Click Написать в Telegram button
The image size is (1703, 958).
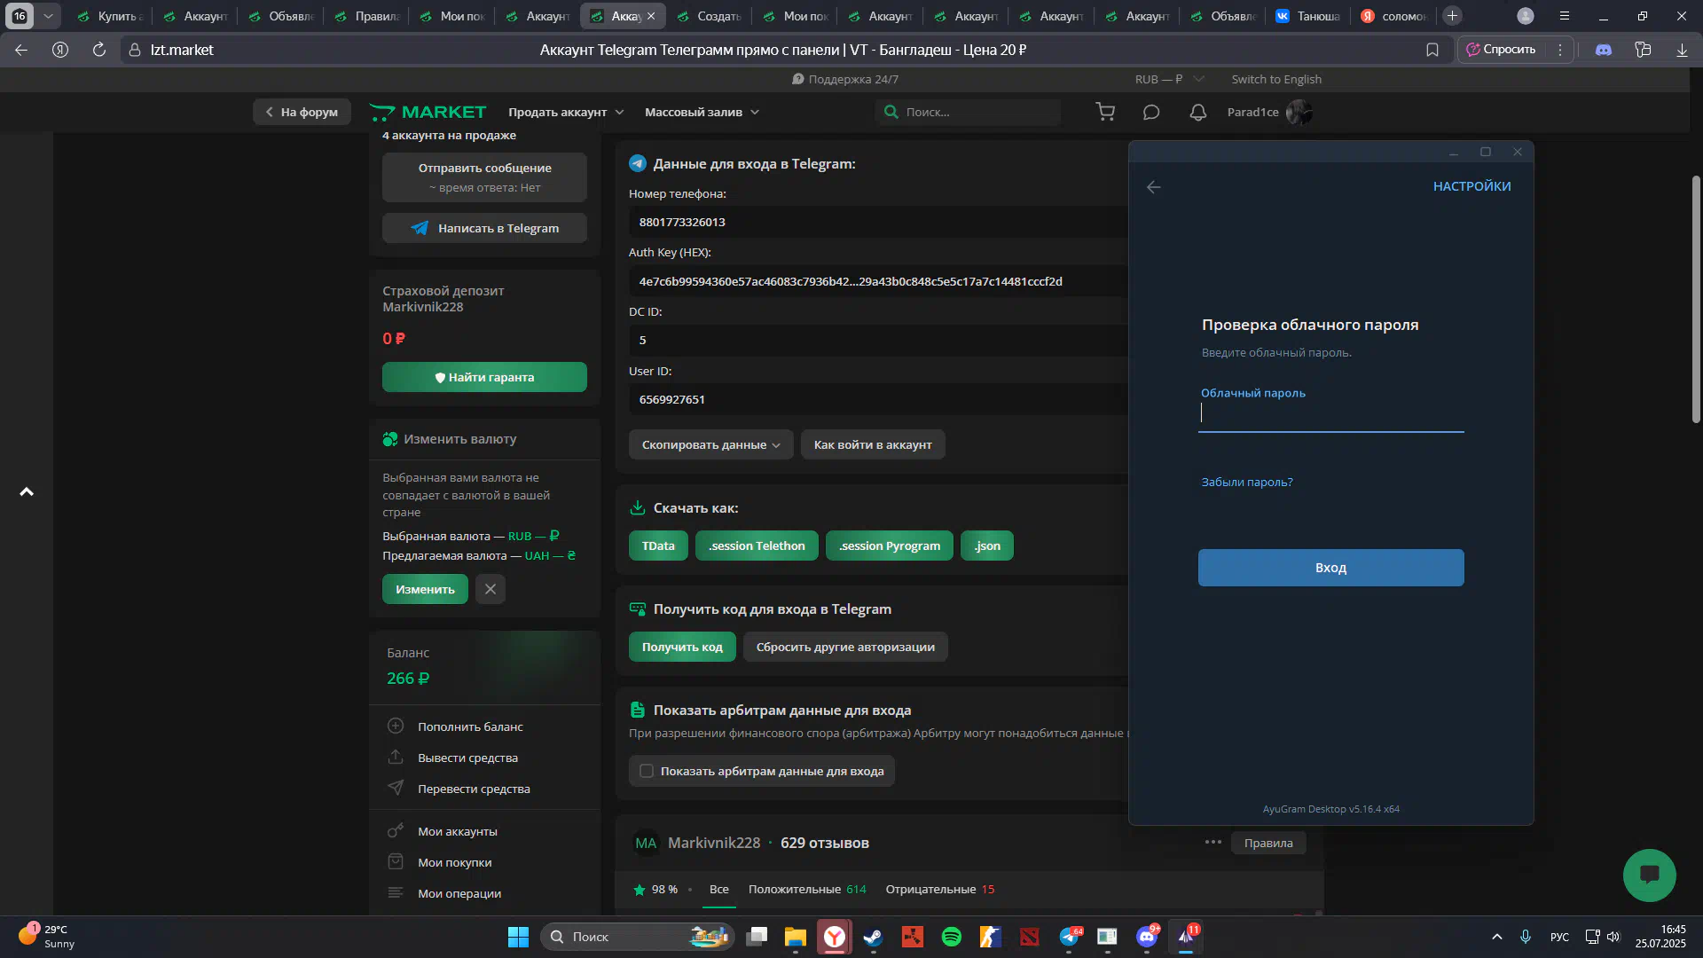(484, 228)
